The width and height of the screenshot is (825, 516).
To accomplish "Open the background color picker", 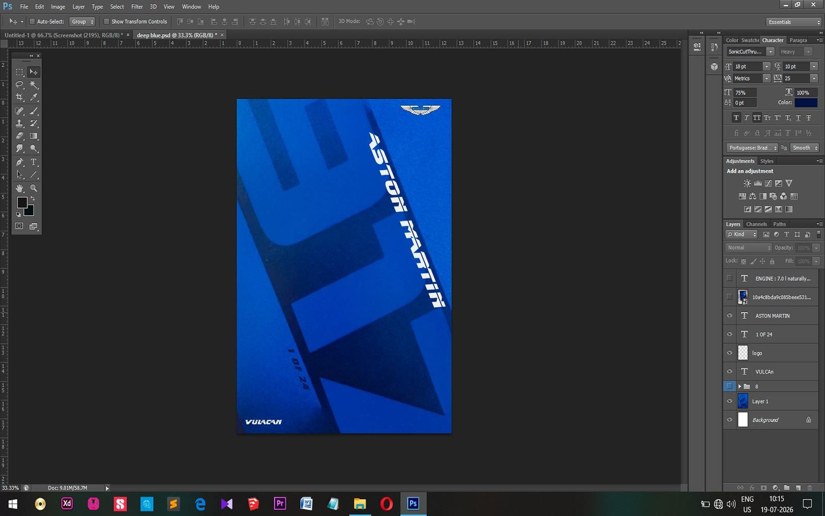I will 30,212.
